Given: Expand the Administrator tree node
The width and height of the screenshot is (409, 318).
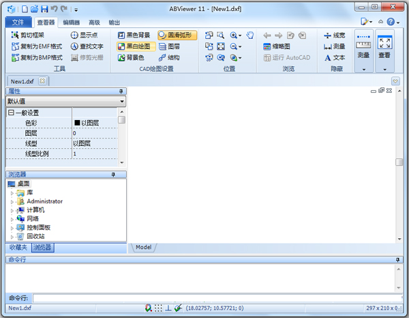Looking at the screenshot, I should coord(12,202).
